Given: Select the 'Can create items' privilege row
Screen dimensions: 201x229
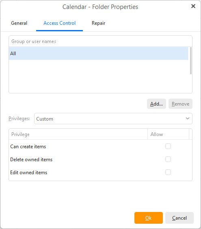Looking at the screenshot, I should coord(100,146).
